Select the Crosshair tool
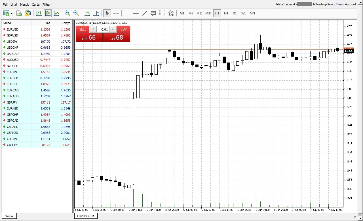The image size is (363, 221). coord(116,13)
